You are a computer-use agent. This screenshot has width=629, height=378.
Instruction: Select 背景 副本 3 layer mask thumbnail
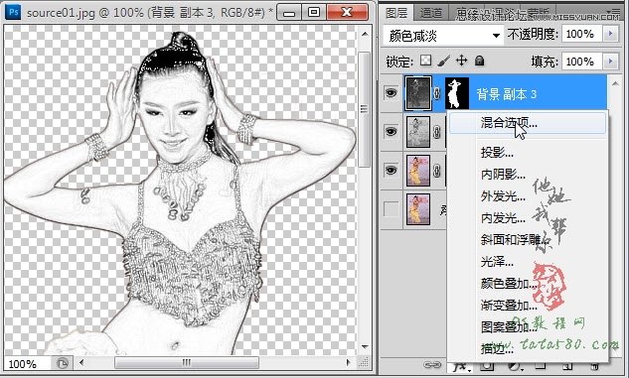click(x=457, y=93)
